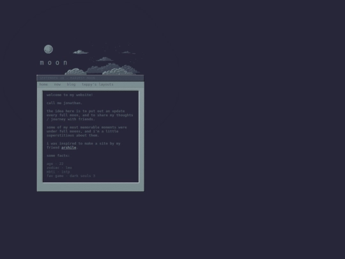
Task: Click the pixel moon icon
Action: (x=49, y=49)
